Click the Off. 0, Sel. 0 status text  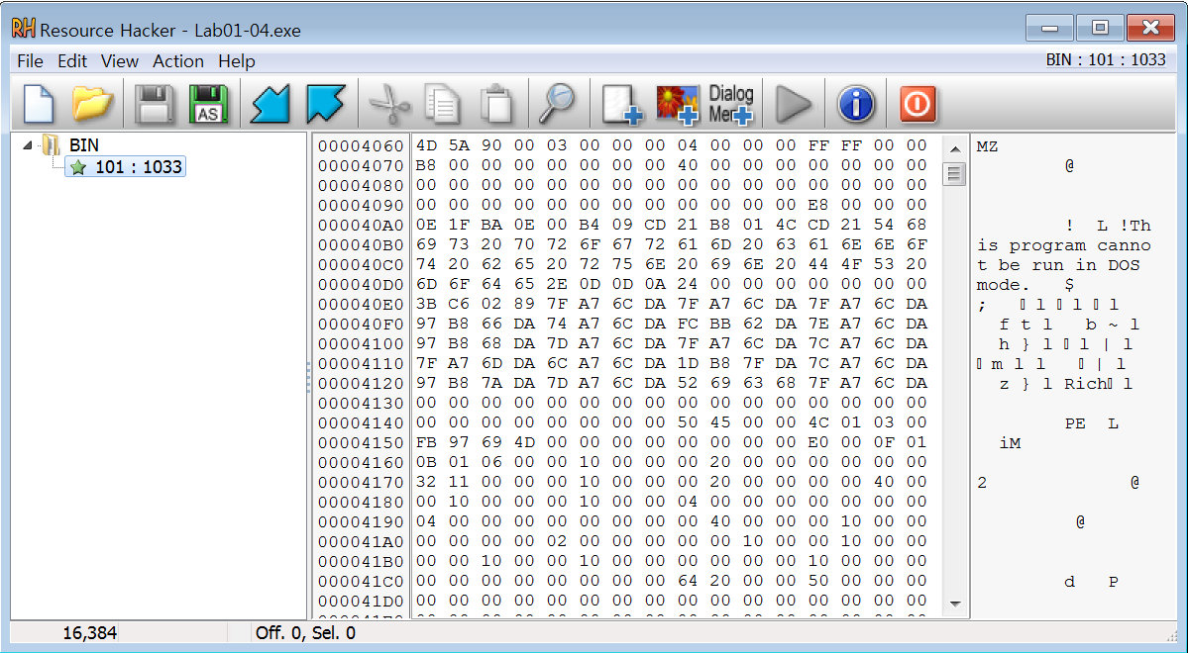coord(305,632)
